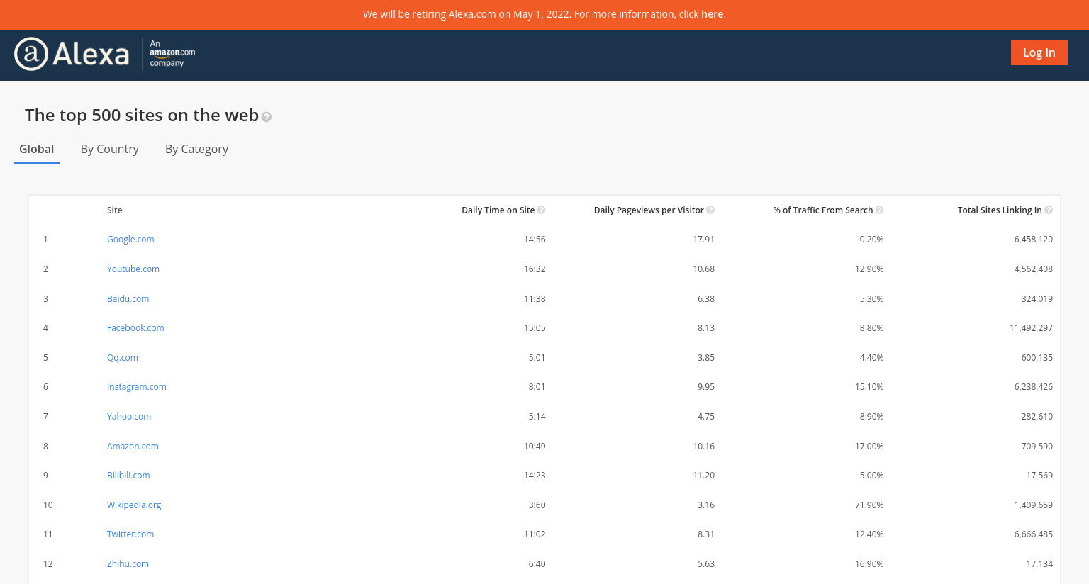Screen dimensions: 1089x584
Task: Click help icon for Total Sites Linking In
Action: 1049,210
